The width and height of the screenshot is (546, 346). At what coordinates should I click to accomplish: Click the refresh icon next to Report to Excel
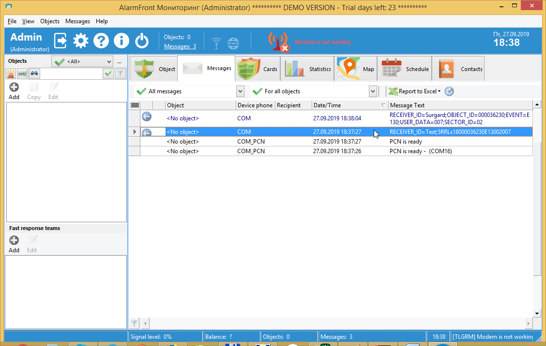click(448, 91)
